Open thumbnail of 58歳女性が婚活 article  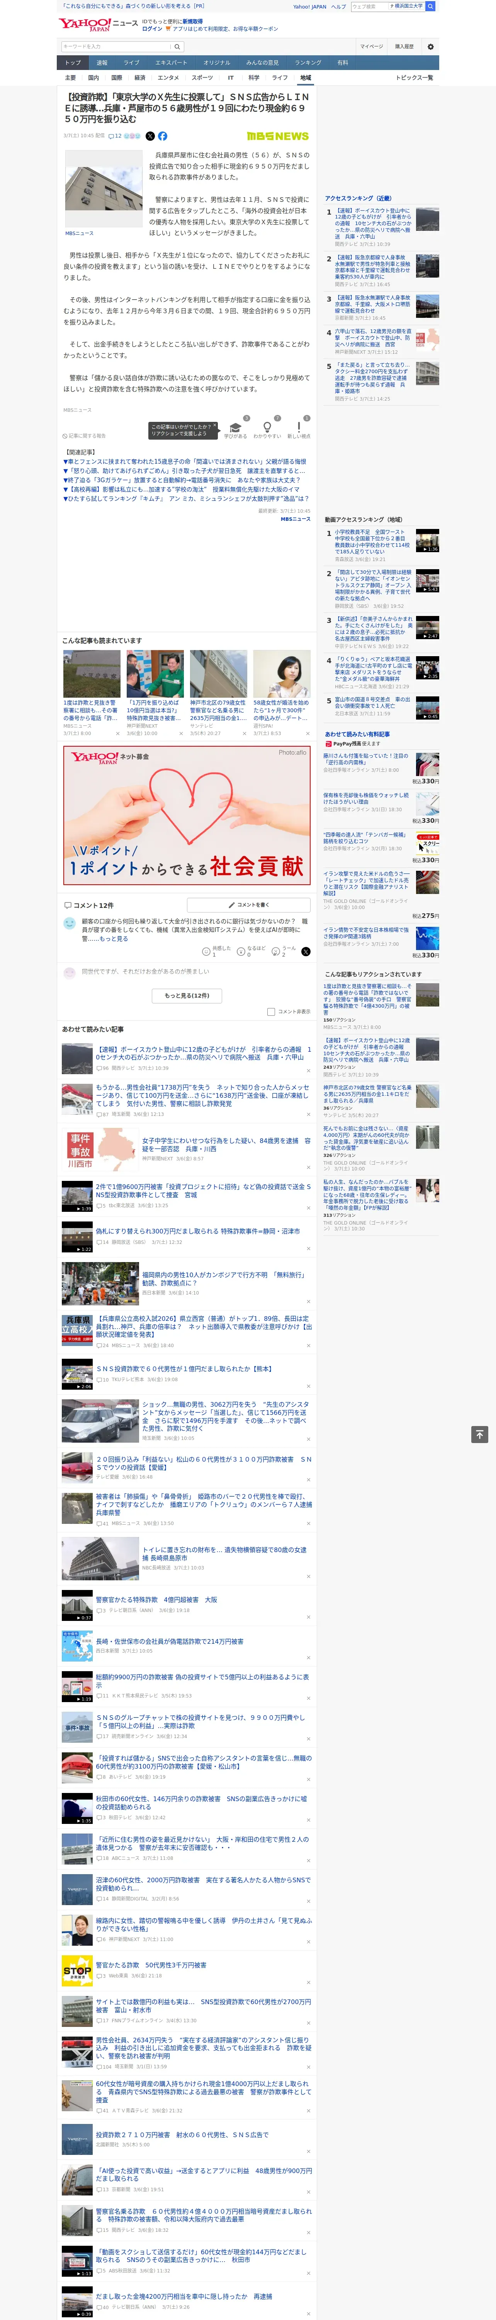click(x=282, y=673)
